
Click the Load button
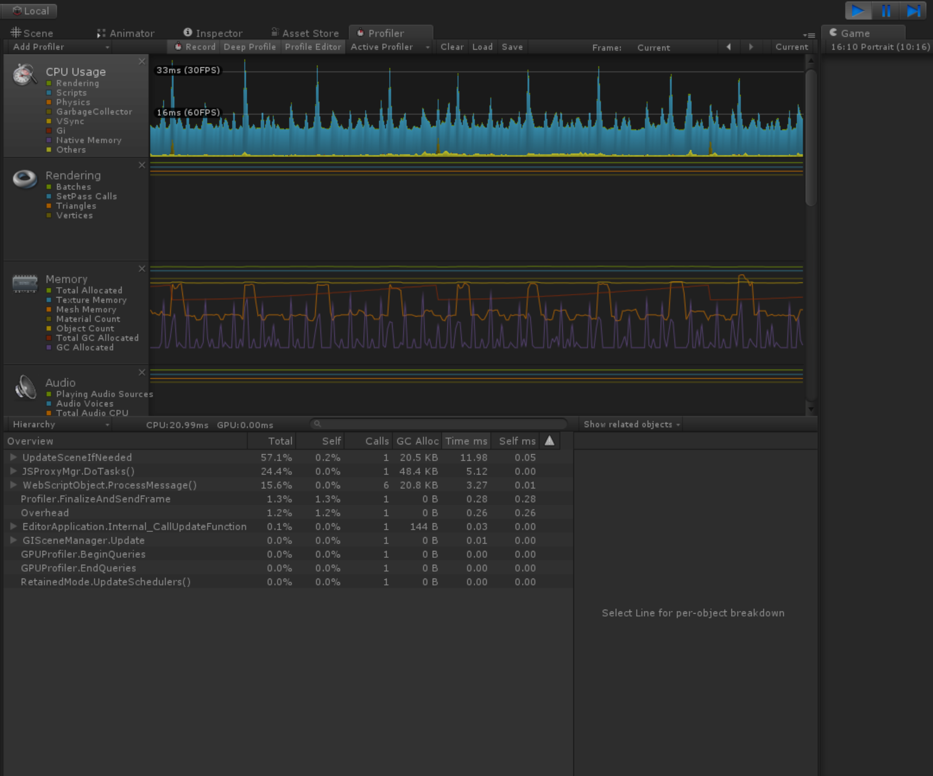(482, 47)
